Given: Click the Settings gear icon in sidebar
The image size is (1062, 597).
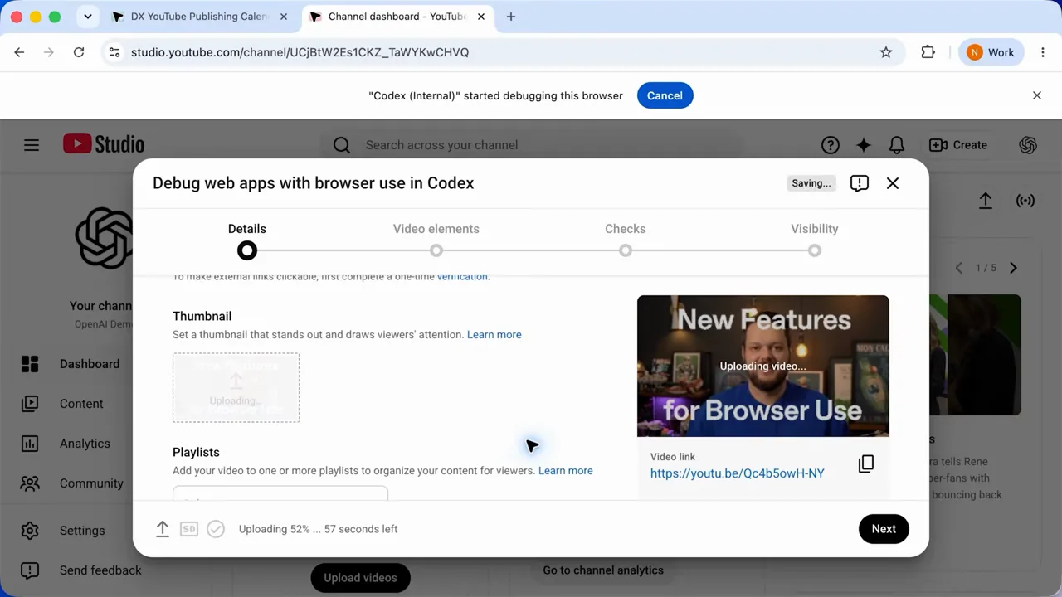Looking at the screenshot, I should (x=30, y=531).
